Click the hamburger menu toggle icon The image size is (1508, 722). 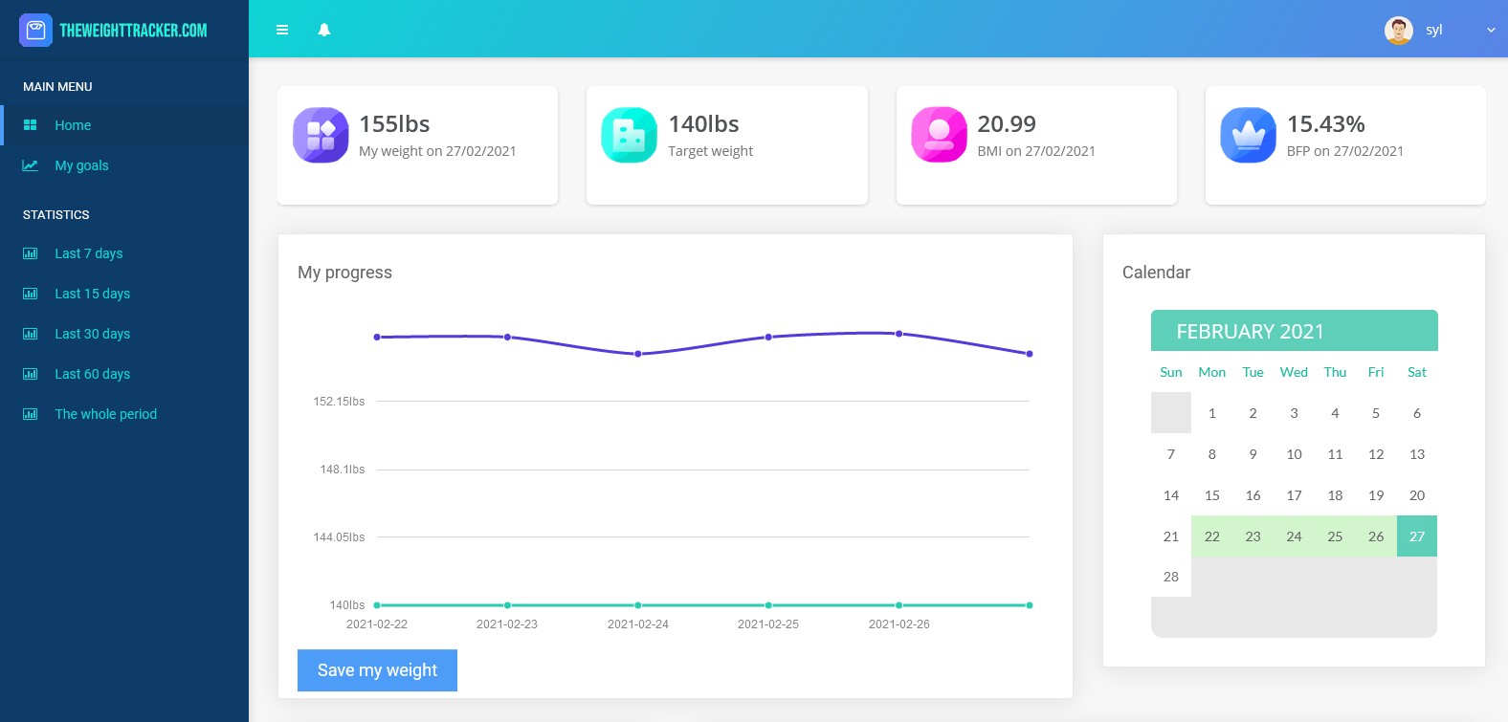(x=282, y=30)
